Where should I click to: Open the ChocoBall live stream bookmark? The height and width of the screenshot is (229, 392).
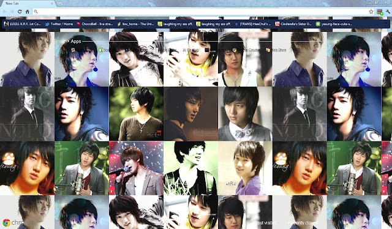pos(95,24)
